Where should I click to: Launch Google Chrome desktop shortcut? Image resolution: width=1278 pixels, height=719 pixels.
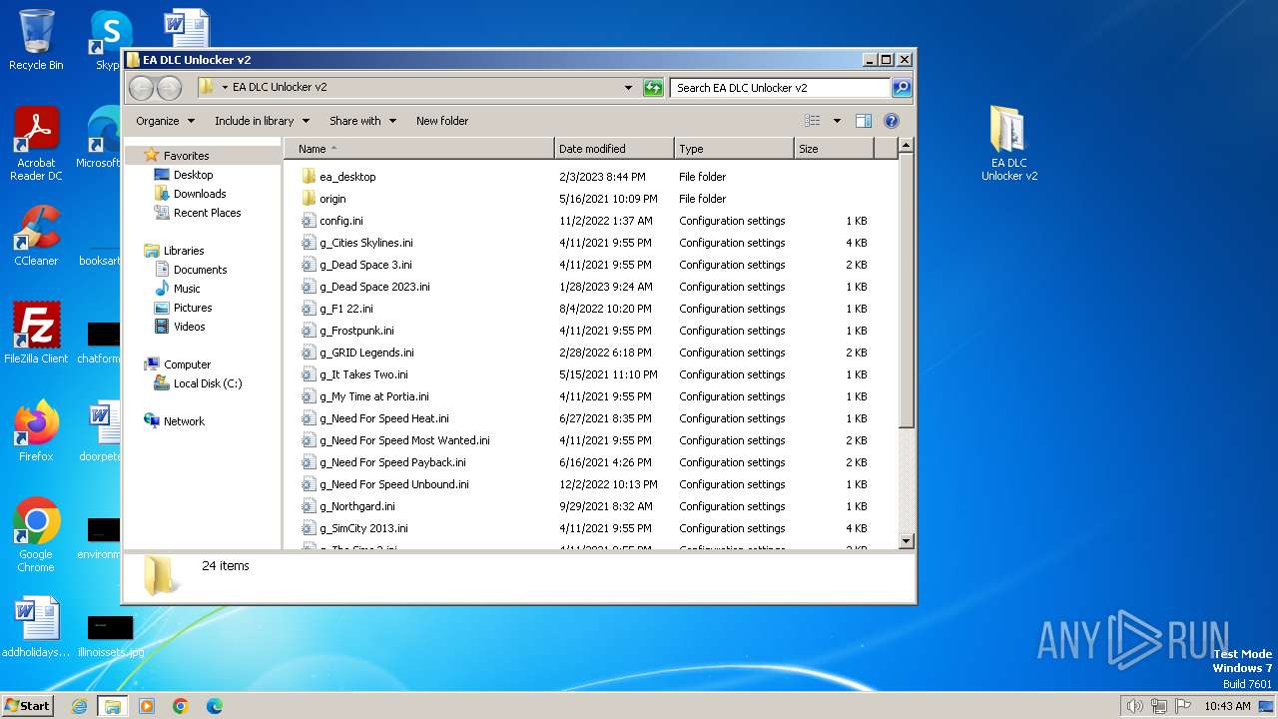click(x=36, y=534)
